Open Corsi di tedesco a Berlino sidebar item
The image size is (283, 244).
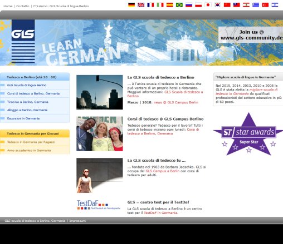[x=33, y=93]
